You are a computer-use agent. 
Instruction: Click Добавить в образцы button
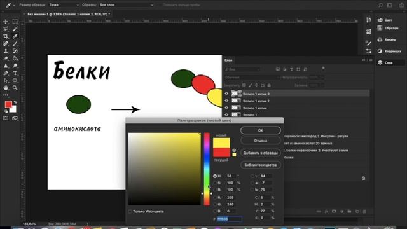[x=261, y=153]
